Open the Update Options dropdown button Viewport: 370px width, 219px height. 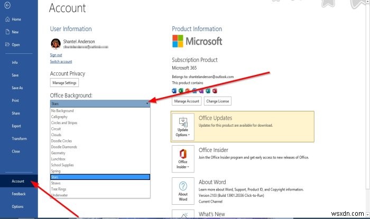click(x=183, y=127)
